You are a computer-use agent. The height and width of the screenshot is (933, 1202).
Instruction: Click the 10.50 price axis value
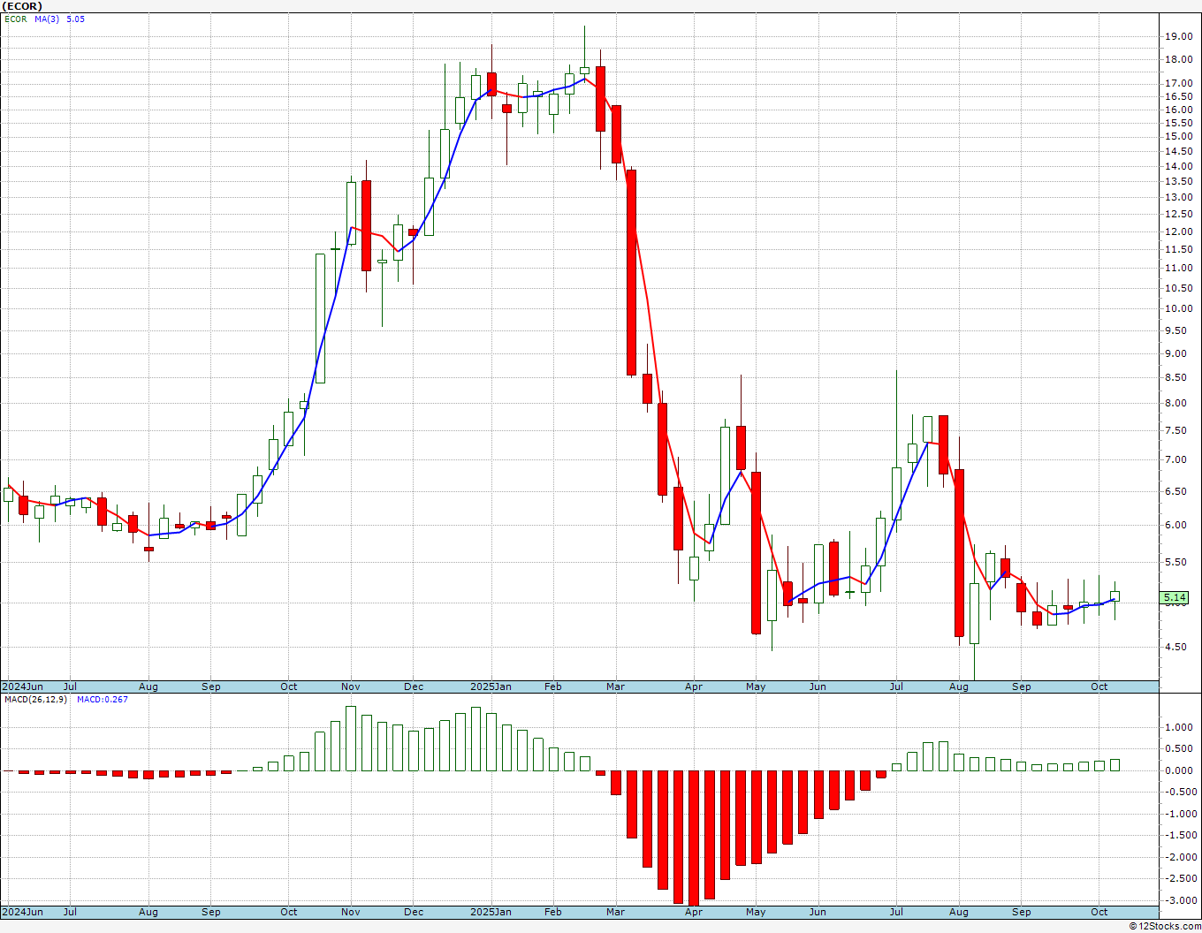tap(1178, 288)
